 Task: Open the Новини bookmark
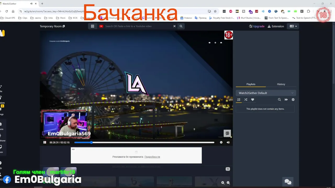click(x=186, y=18)
